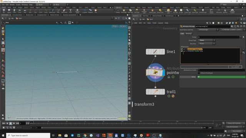Screen dimensions: 246x138
Task: Select the Platonic Solids shelf tool
Action: point(77,11)
